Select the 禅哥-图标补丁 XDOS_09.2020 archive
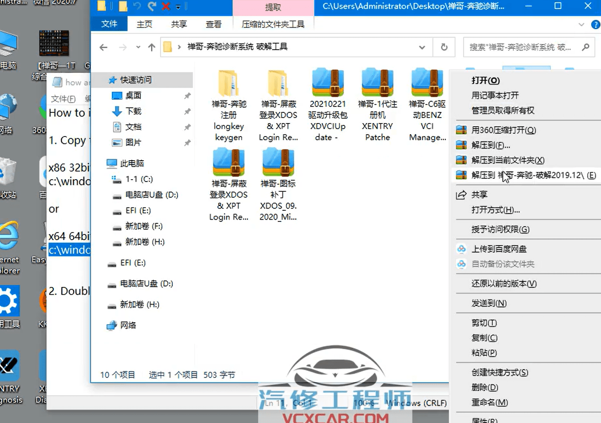 click(278, 163)
